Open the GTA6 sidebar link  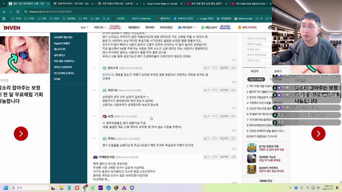pyautogui.click(x=57, y=79)
